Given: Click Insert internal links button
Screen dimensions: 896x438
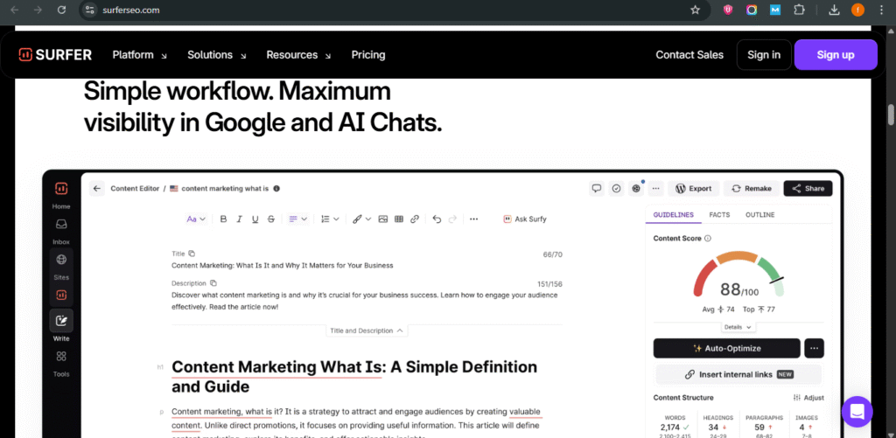Looking at the screenshot, I should [738, 374].
